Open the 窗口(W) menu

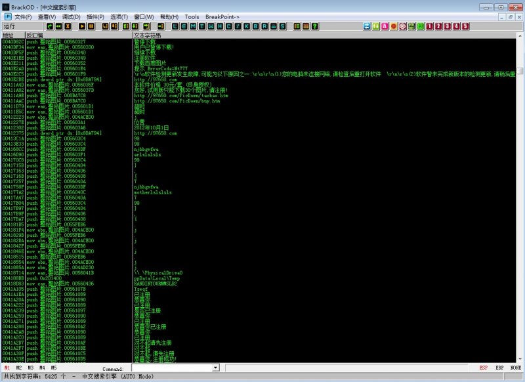click(144, 17)
